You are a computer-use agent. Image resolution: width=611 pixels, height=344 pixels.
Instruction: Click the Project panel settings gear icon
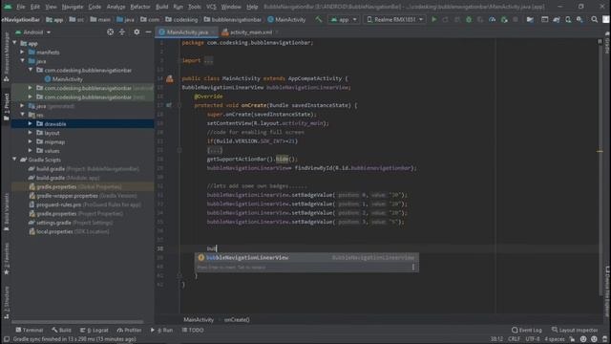tap(137, 32)
